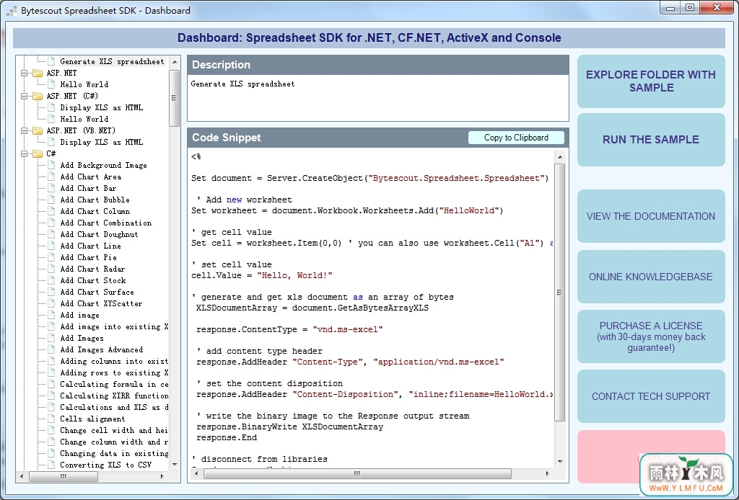Select the Add image sample
This screenshot has height=500, width=739.
(79, 315)
